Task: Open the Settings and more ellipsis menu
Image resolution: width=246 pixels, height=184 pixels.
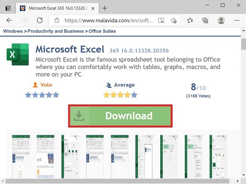Action: point(237,20)
